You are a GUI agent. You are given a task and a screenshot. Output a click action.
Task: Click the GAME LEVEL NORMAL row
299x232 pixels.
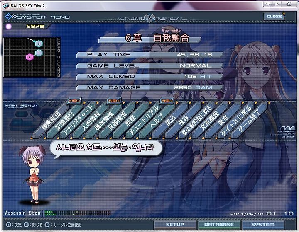pyautogui.click(x=149, y=65)
